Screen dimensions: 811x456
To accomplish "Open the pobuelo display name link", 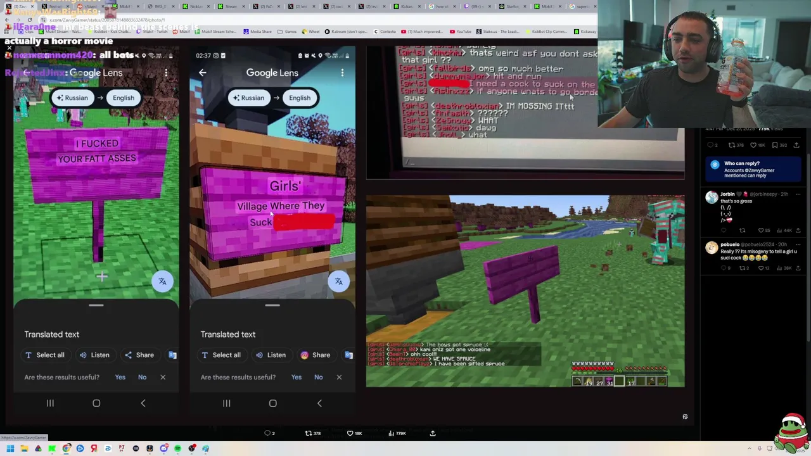I will [730, 244].
